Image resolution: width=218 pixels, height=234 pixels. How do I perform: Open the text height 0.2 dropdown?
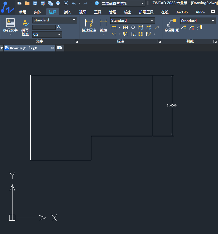coord(47,34)
